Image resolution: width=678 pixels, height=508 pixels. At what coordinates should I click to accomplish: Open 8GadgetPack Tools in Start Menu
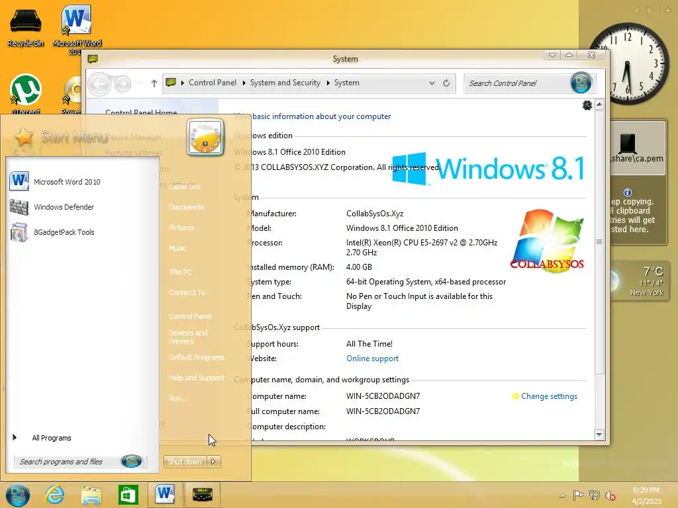(52, 232)
